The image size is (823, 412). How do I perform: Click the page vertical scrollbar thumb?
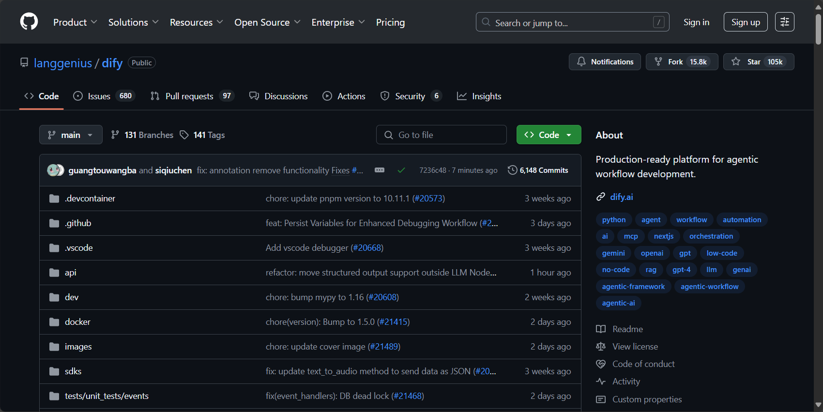click(818, 29)
